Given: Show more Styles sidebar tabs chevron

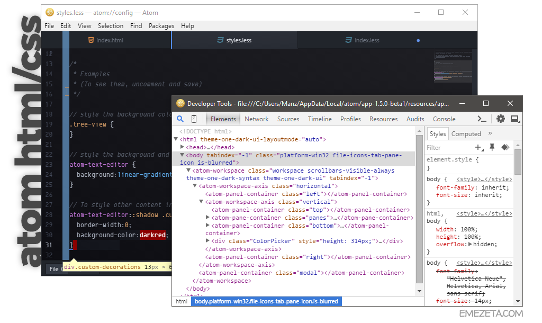Looking at the screenshot, I should click(490, 133).
